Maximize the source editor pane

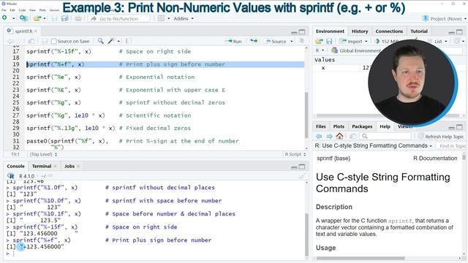tap(302, 31)
